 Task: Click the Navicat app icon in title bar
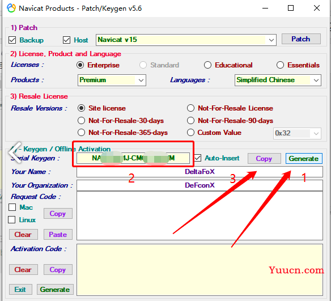(11, 9)
